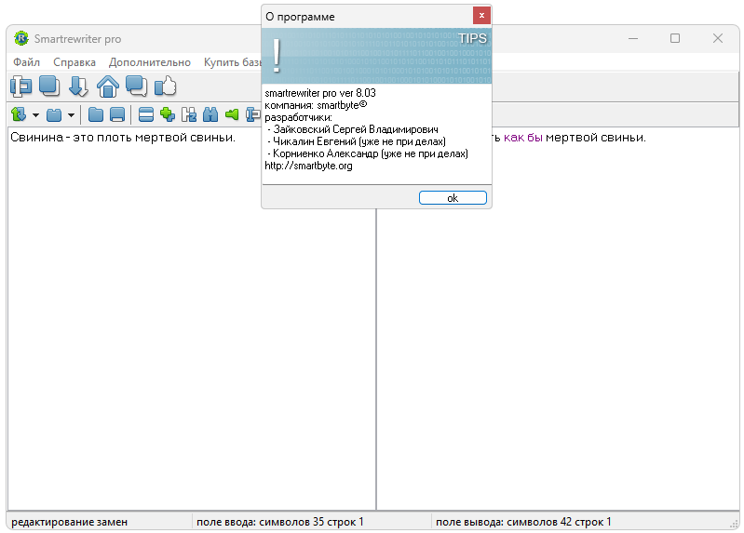744x533 pixels.
Task: Maximize the Smartrewriter pro window
Action: point(675,38)
